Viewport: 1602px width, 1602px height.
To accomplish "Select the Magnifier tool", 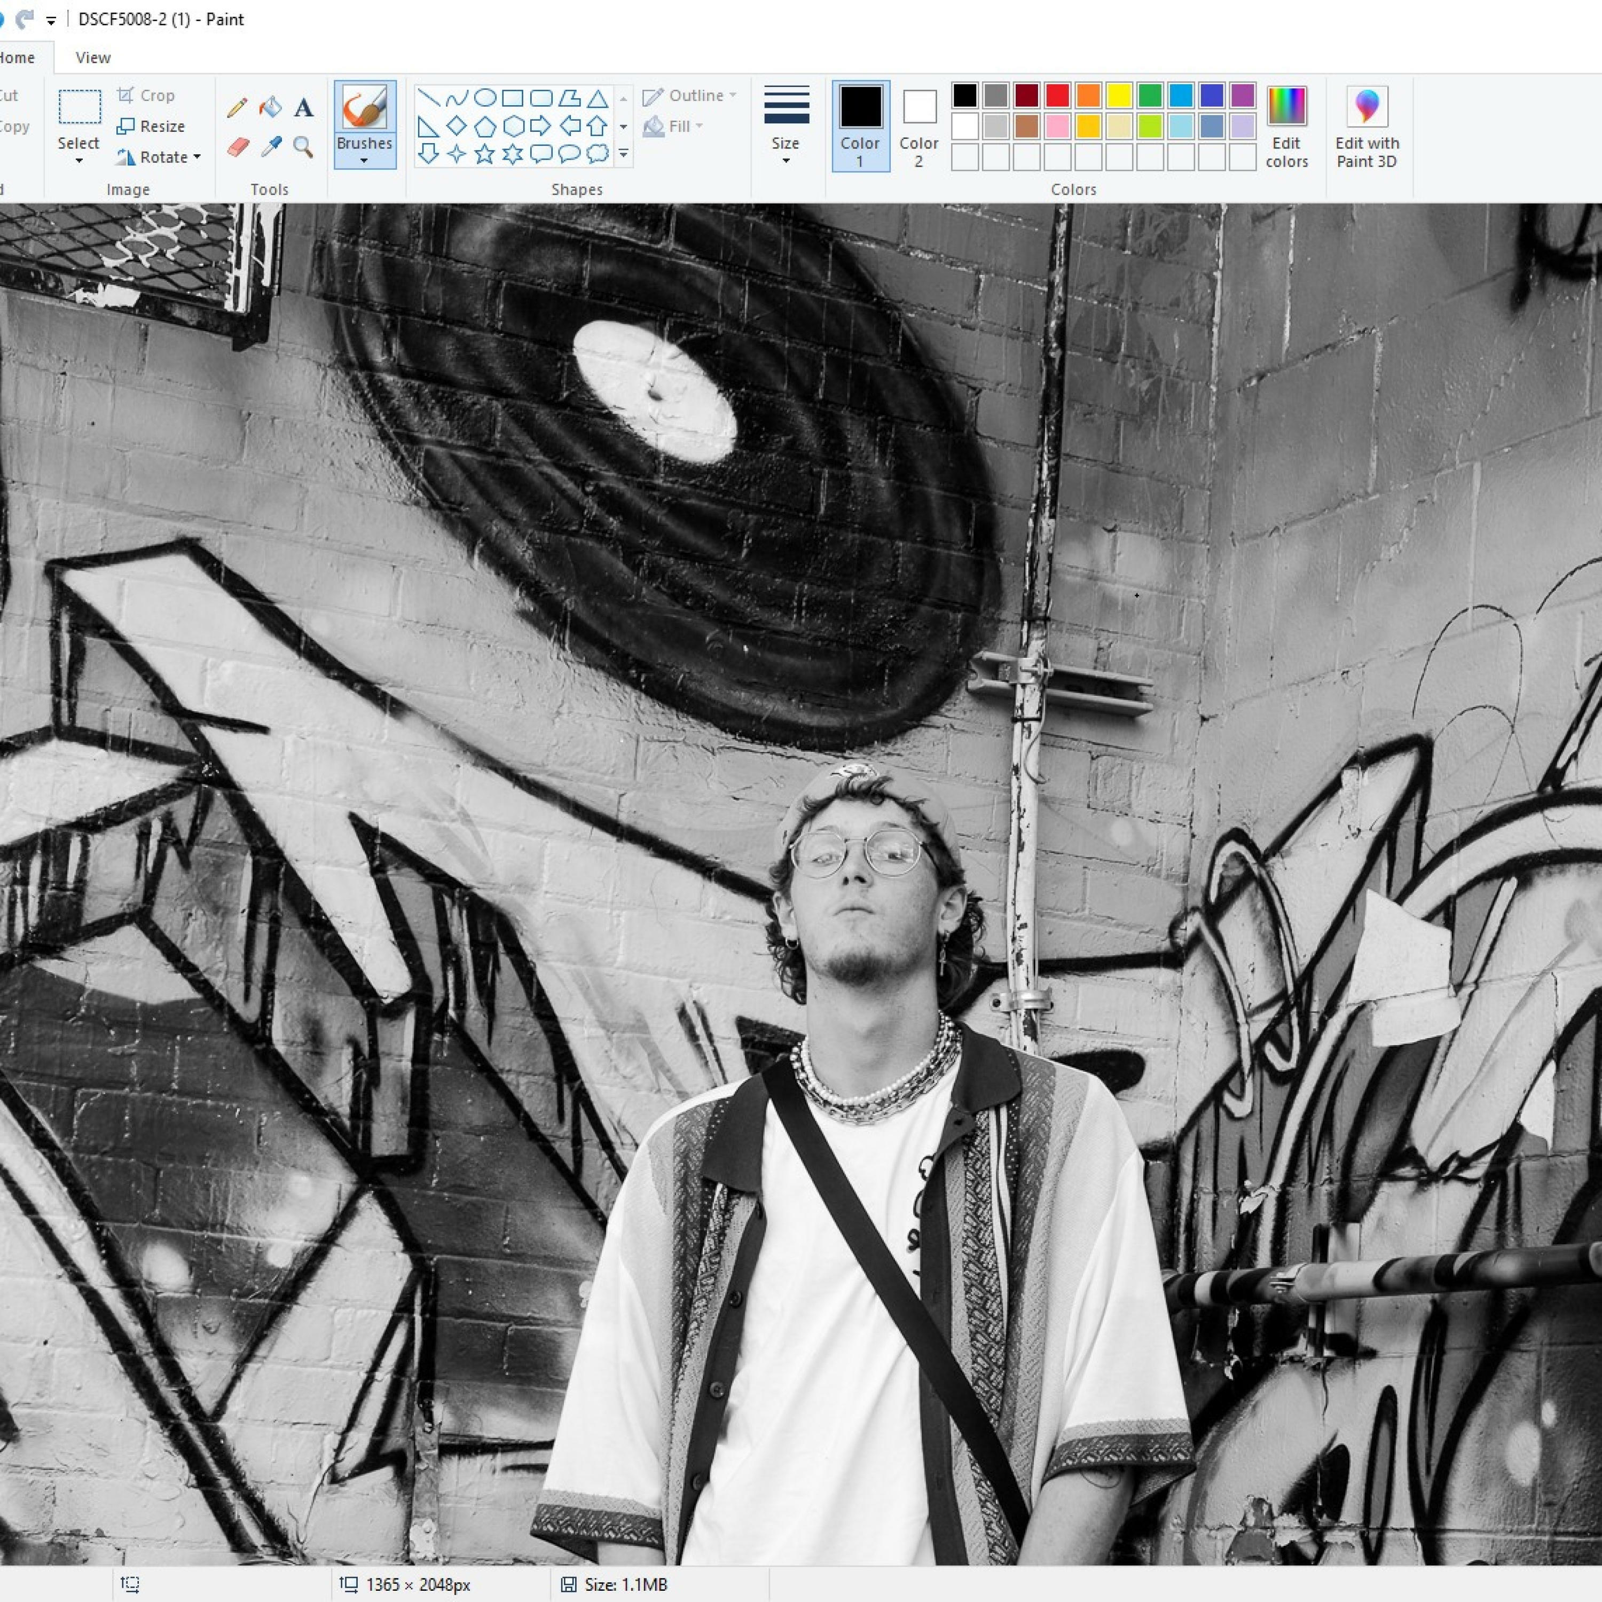I will [x=303, y=147].
